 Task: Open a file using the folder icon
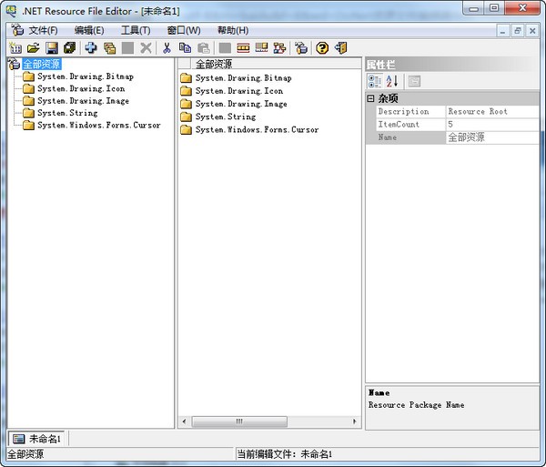[34, 48]
